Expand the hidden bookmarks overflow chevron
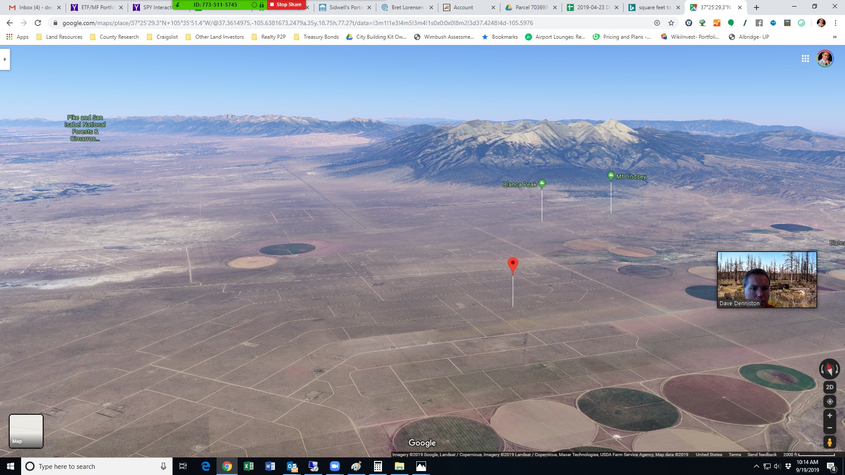 coord(834,37)
